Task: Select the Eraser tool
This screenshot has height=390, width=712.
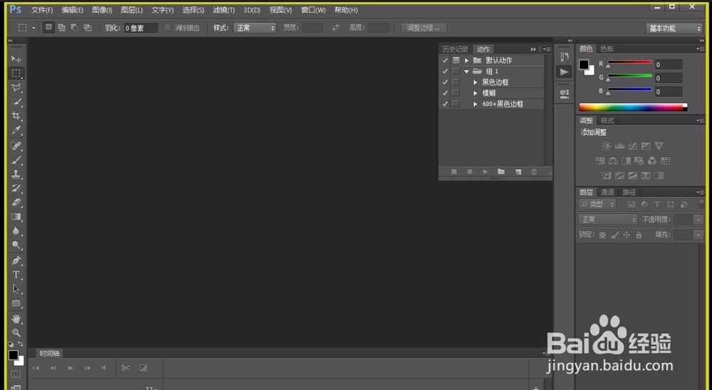Action: 16,203
